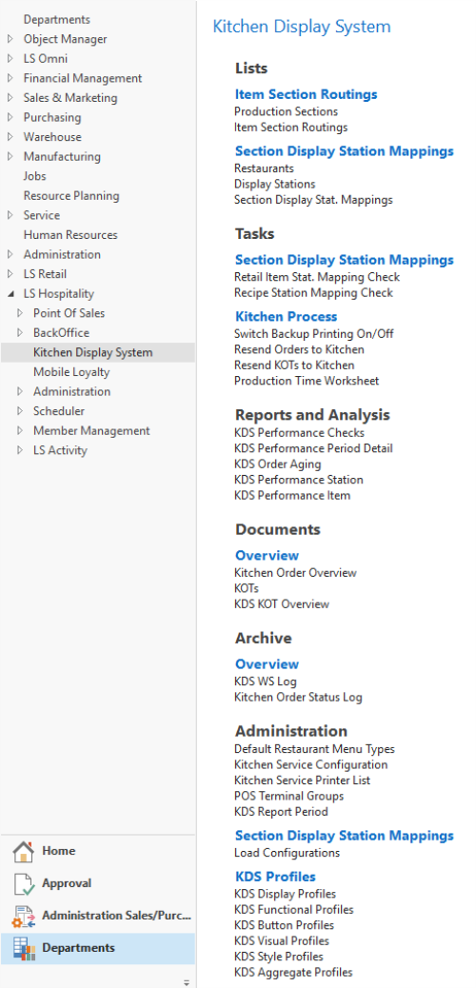
Task: Open Kitchen Order Overview document
Action: coord(295,573)
